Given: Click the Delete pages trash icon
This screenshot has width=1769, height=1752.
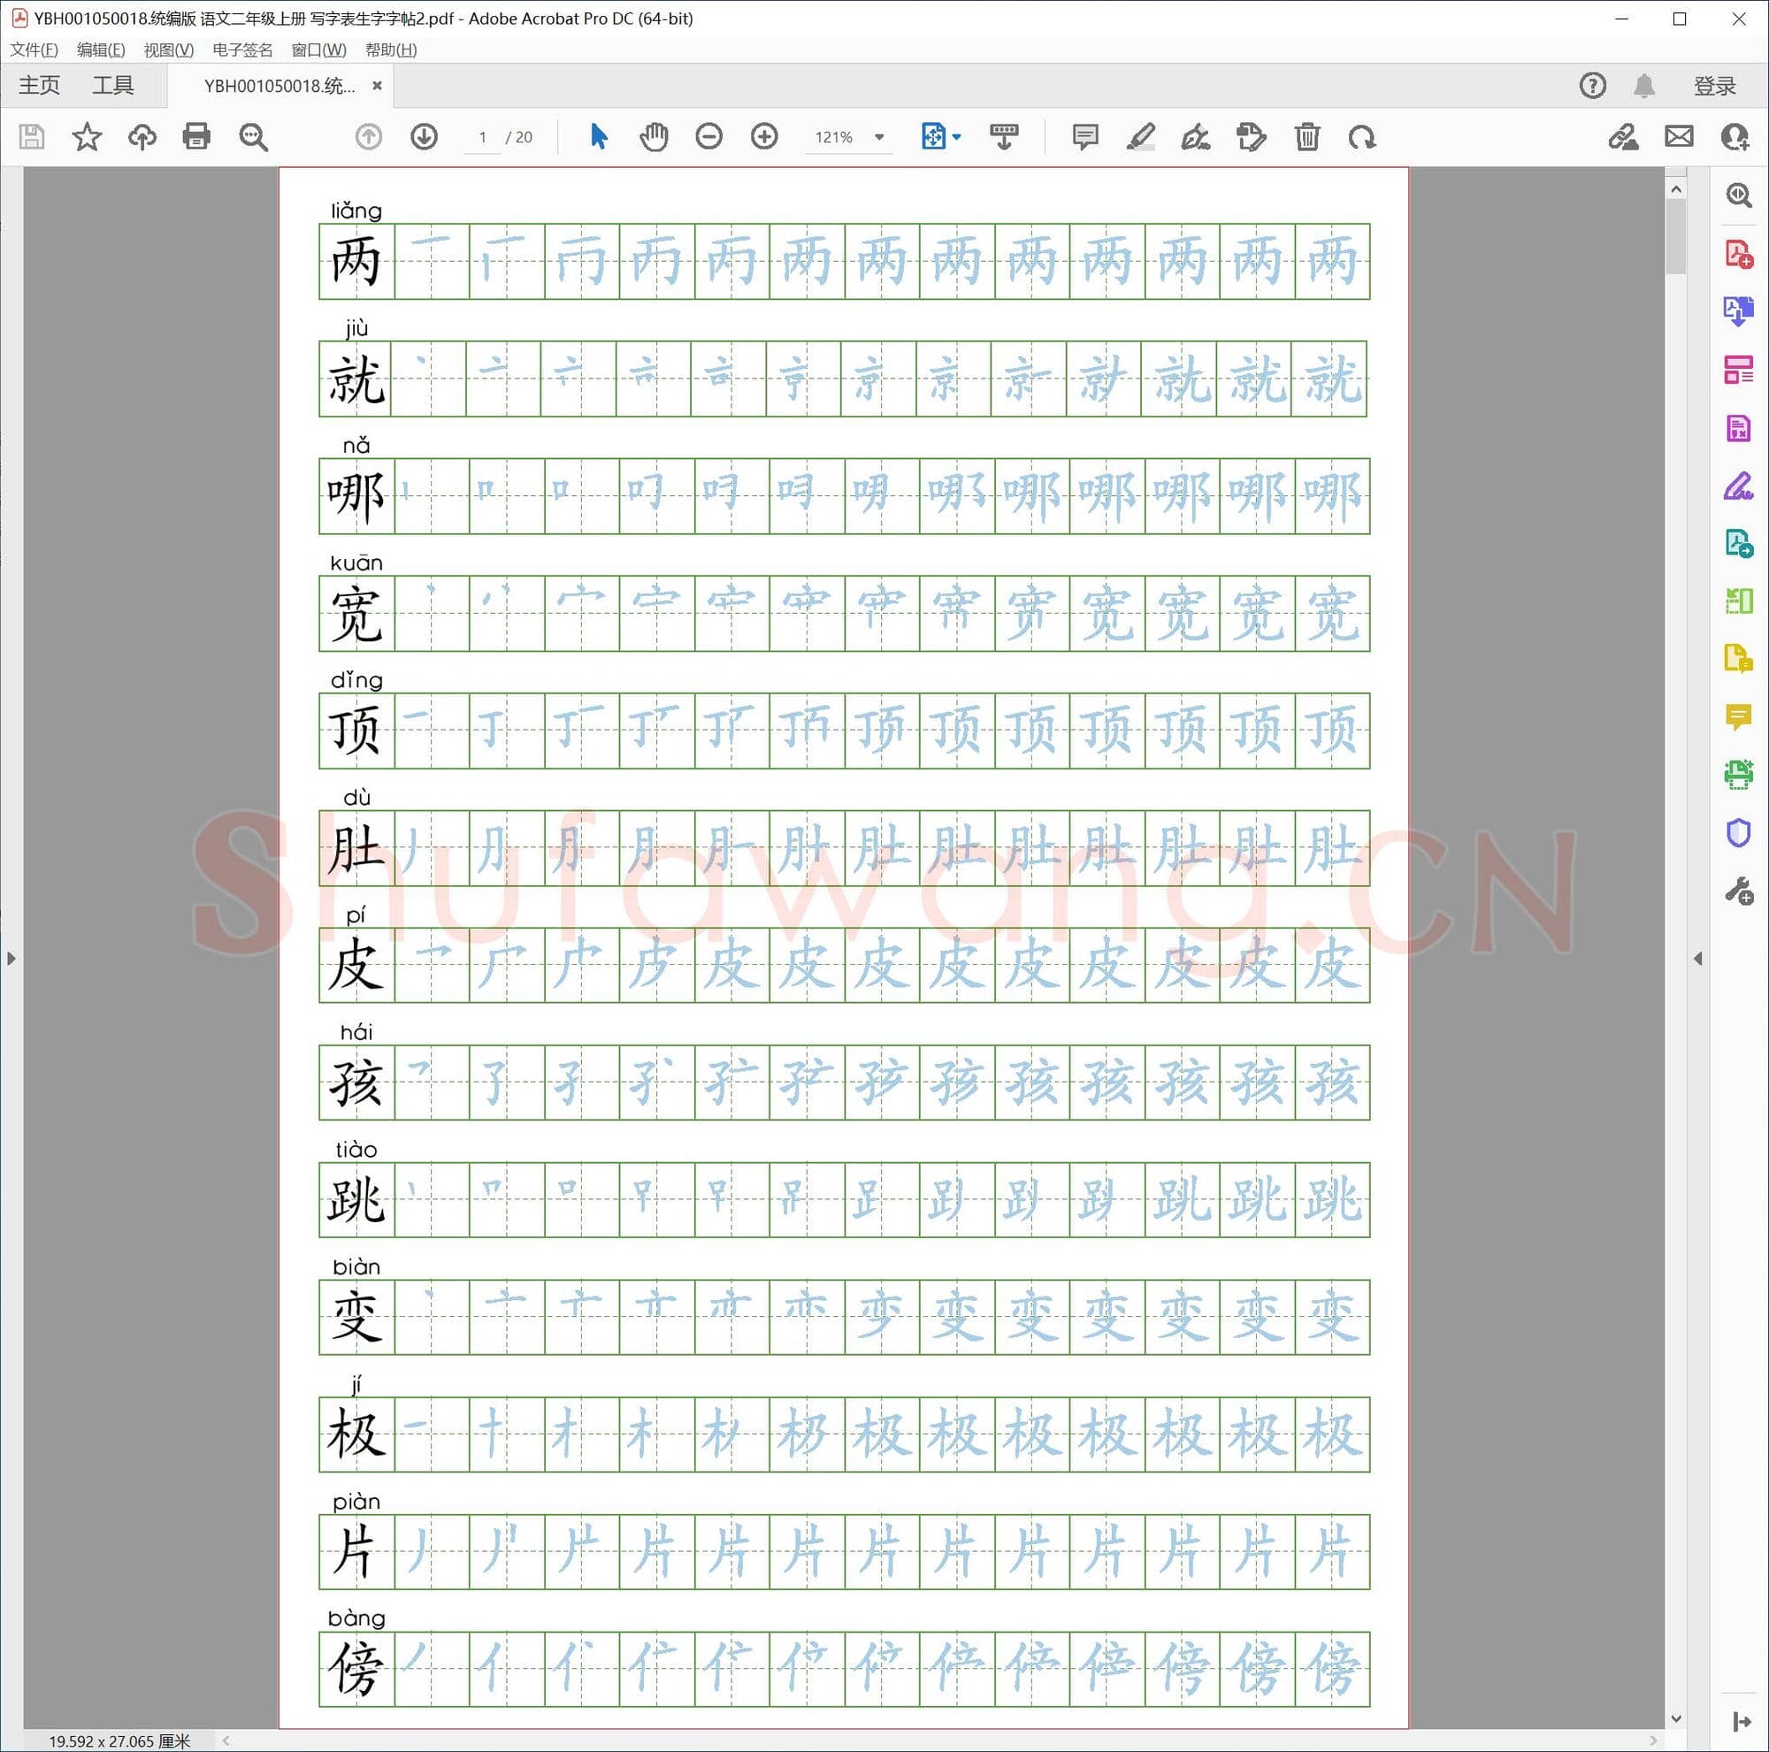Looking at the screenshot, I should point(1306,136).
